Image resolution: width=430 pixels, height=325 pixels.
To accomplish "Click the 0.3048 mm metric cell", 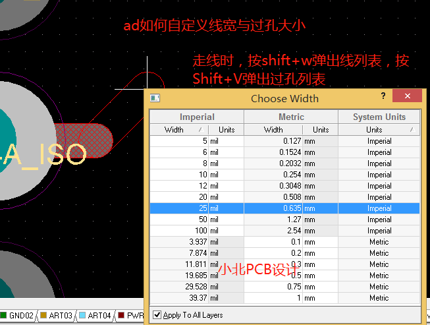I will [273, 186].
